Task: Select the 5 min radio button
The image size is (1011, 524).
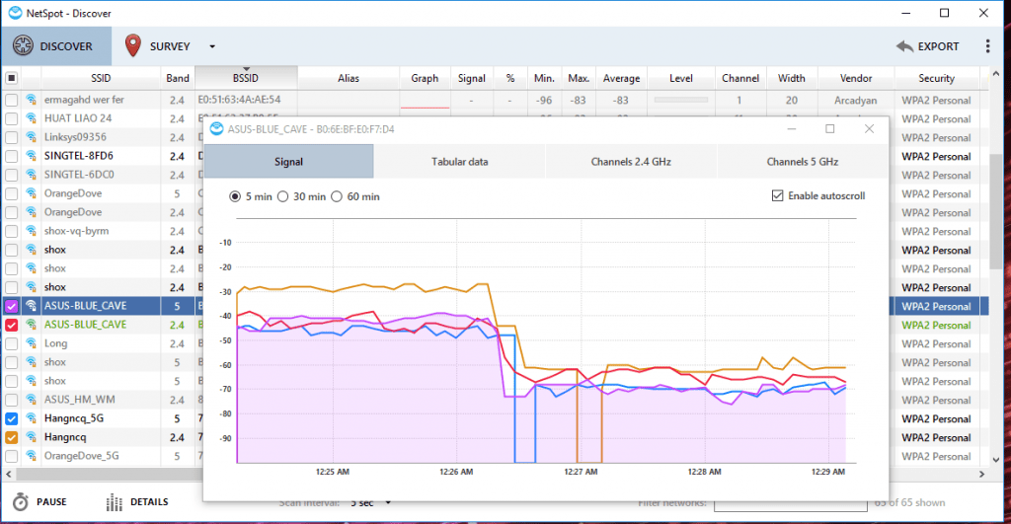Action: pos(235,196)
